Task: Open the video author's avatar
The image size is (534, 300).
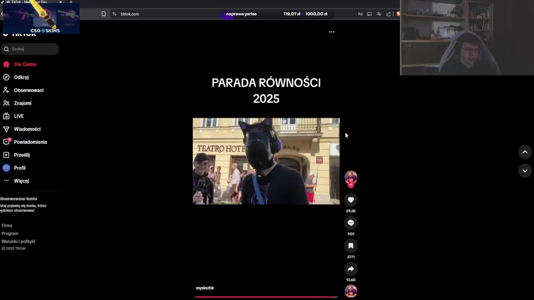Action: (351, 177)
